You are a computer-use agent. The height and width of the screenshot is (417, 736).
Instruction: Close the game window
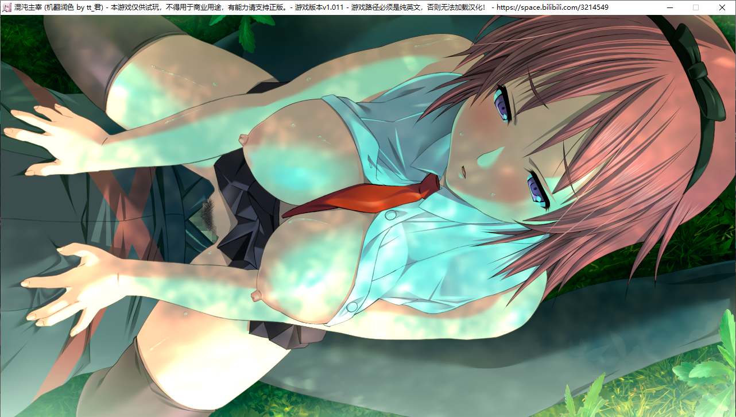click(x=722, y=7)
